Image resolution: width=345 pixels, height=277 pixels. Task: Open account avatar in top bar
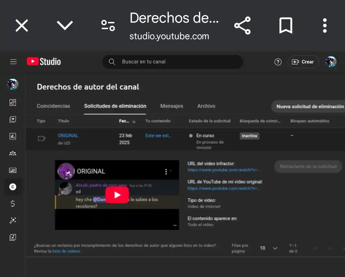pyautogui.click(x=331, y=62)
